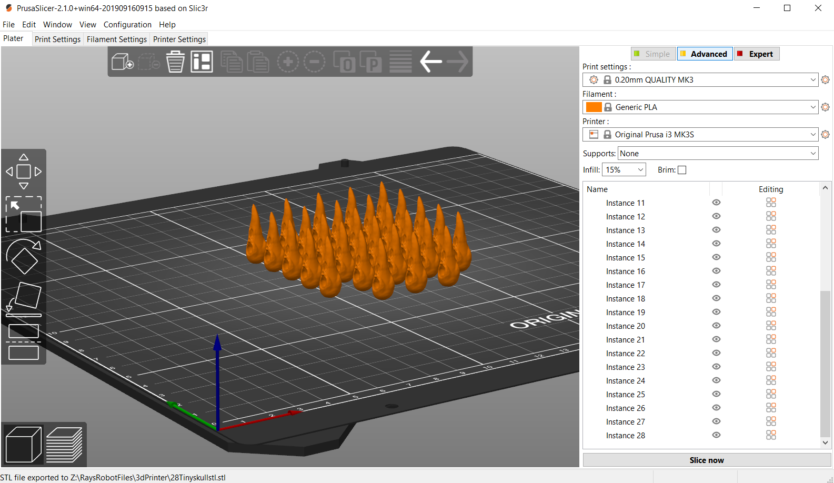Switch to sliced layers preview view

coord(64,445)
